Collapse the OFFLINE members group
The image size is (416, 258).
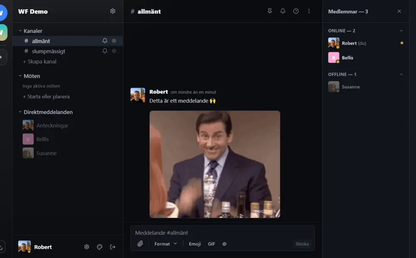401,74
